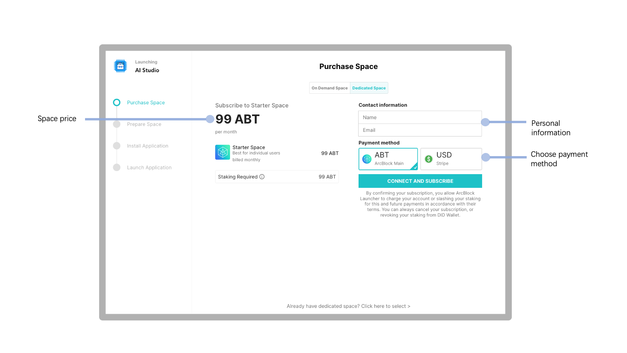Click the Launch Application sidebar step label

(x=149, y=167)
